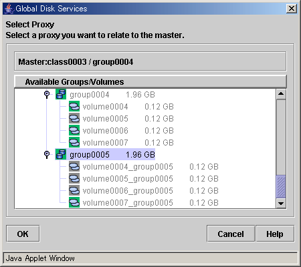Screen dimensions: 301x267
Task: Click the Available Groups/Volumes header
Action: click(x=150, y=81)
